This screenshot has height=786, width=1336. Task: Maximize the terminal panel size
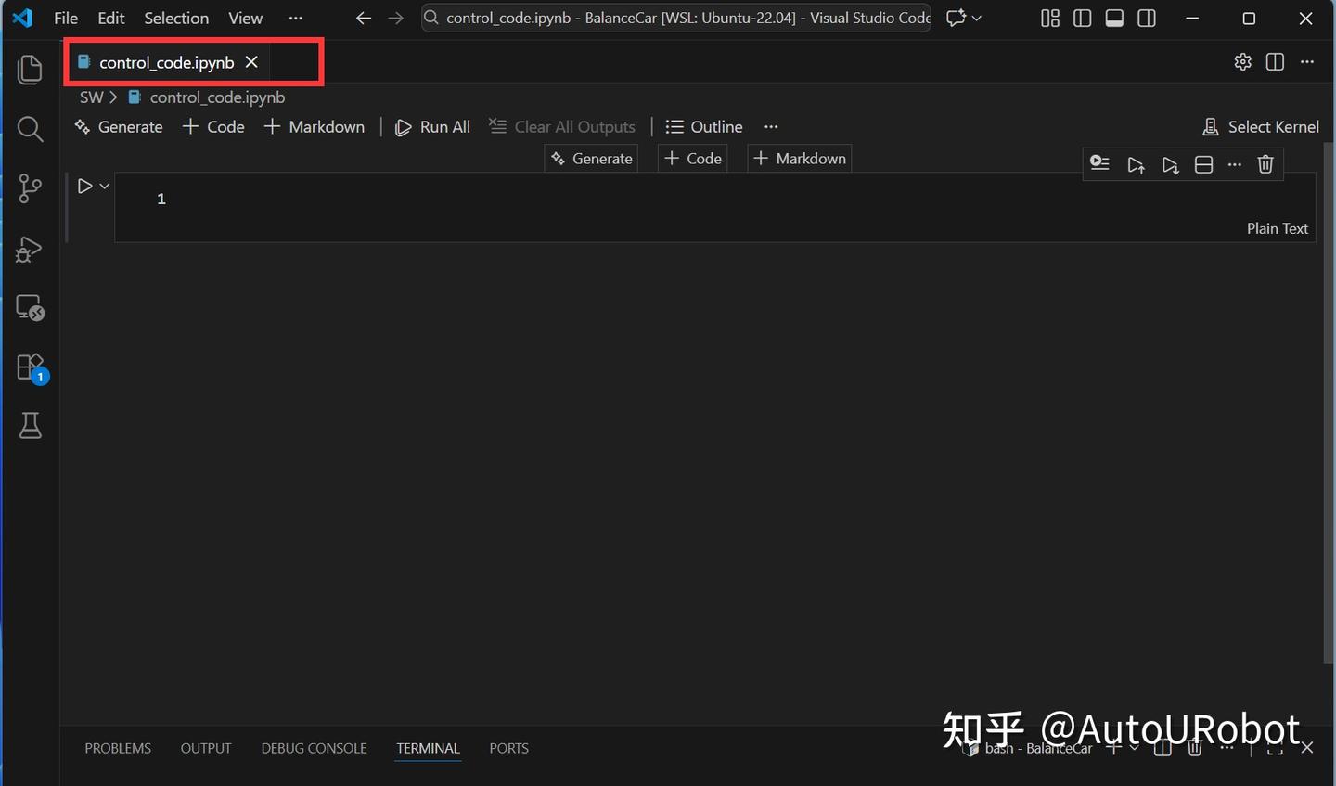coord(1275,747)
